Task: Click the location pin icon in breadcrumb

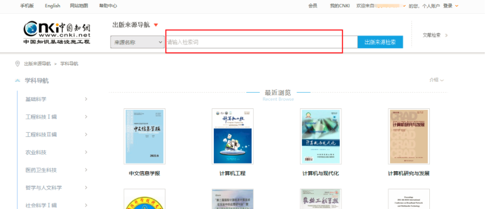Action: [17, 64]
